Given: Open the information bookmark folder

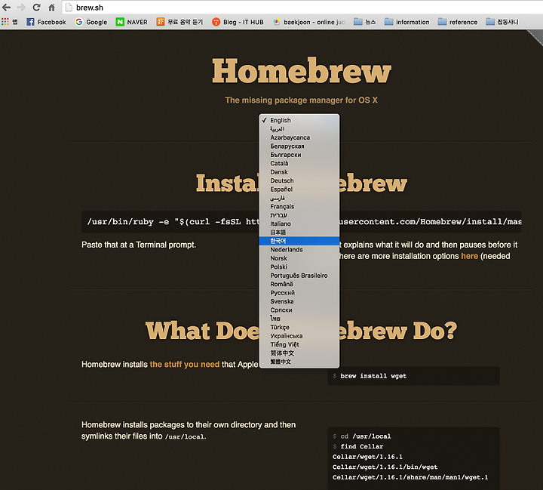Looking at the screenshot, I should pyautogui.click(x=407, y=22).
